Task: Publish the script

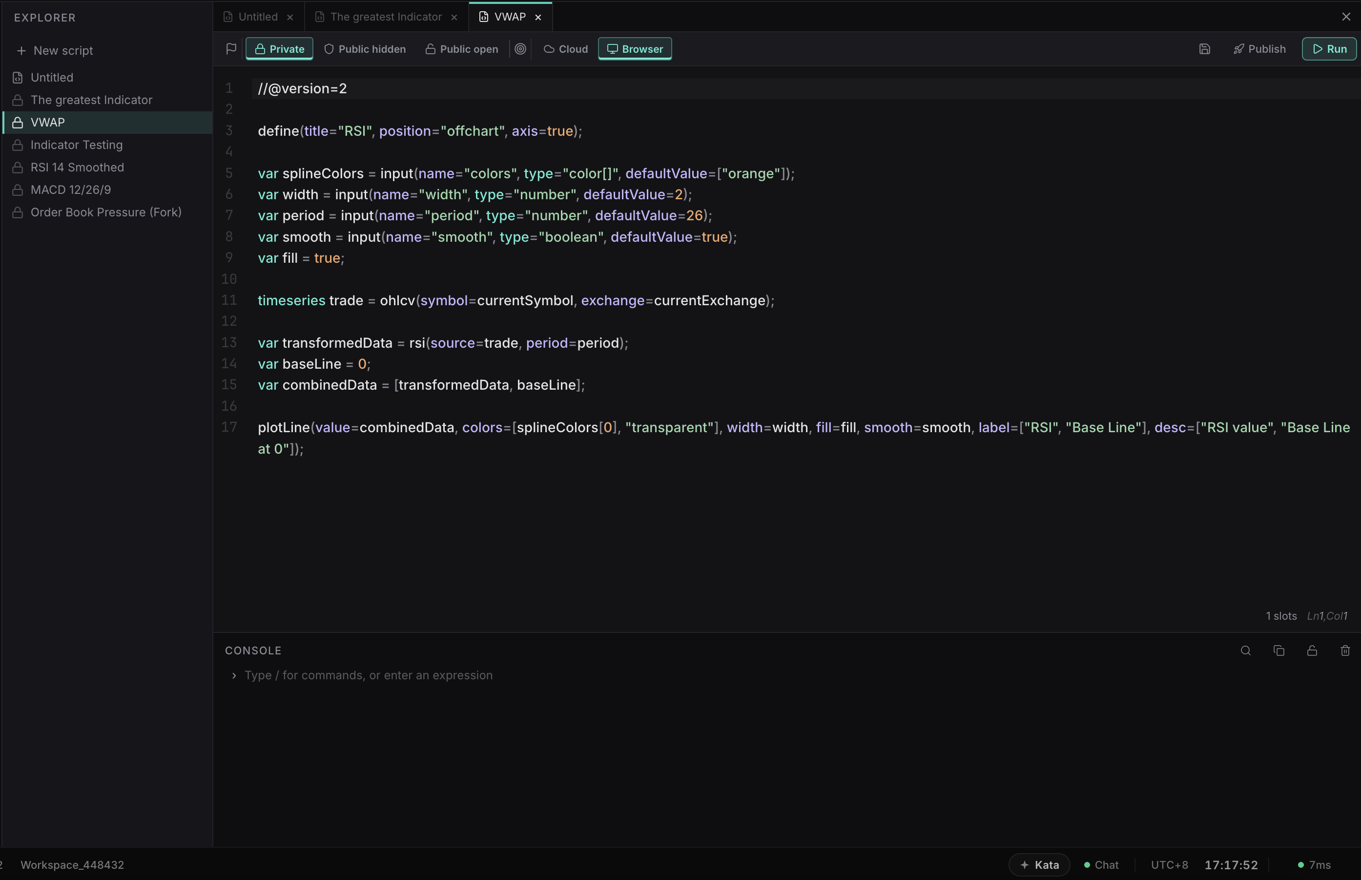Action: [1259, 49]
